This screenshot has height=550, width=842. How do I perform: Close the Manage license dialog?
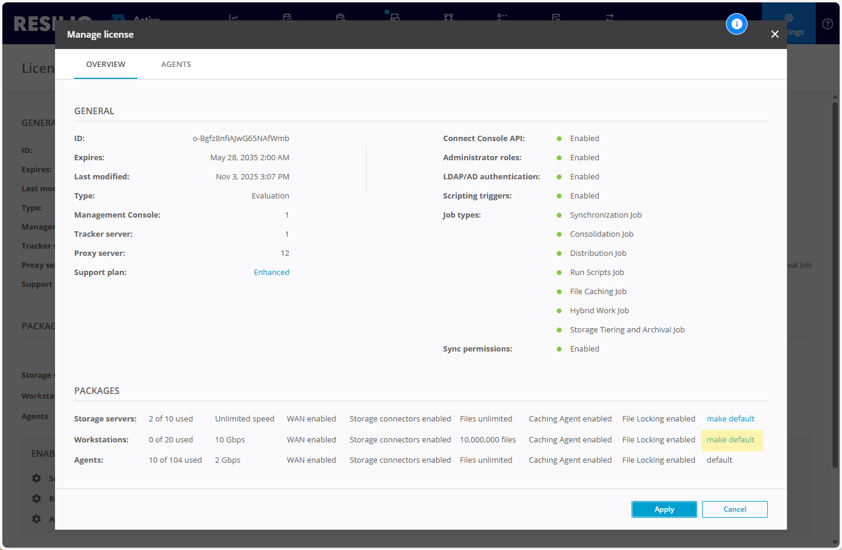[x=774, y=34]
